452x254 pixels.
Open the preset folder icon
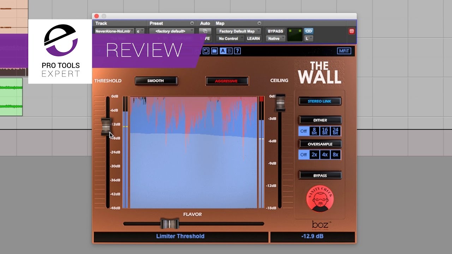click(214, 51)
